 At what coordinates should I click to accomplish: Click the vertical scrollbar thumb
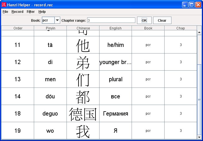click(x=199, y=100)
